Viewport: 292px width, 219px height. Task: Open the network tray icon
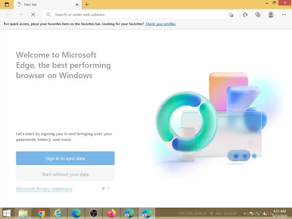point(258,214)
